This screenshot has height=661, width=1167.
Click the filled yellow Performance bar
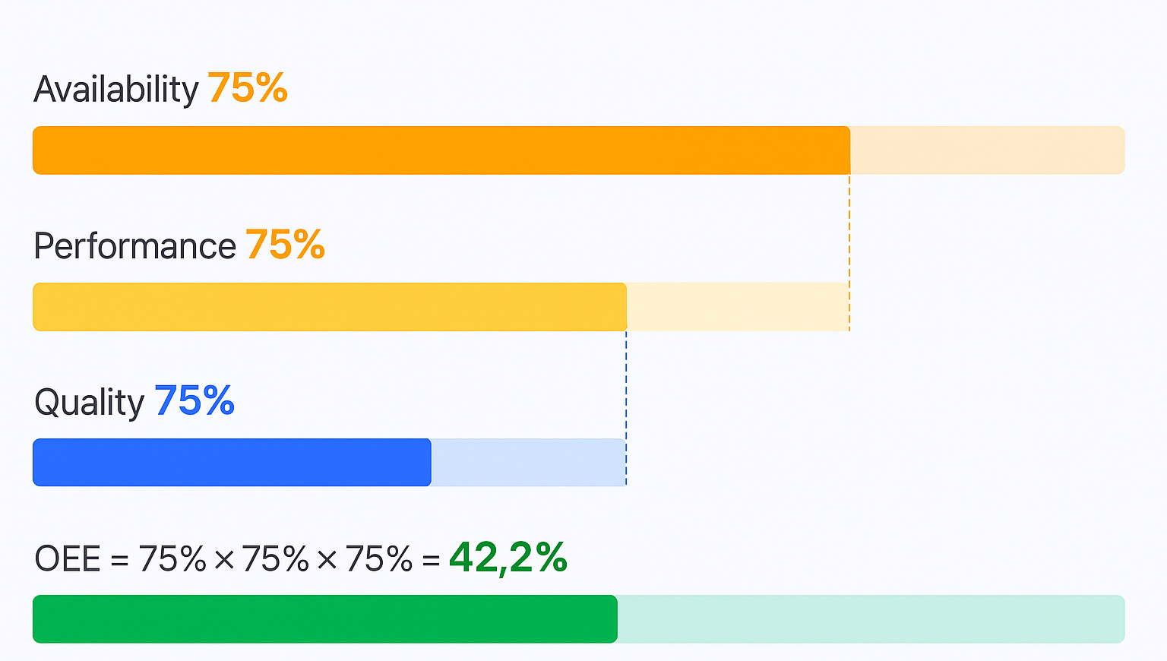click(330, 307)
